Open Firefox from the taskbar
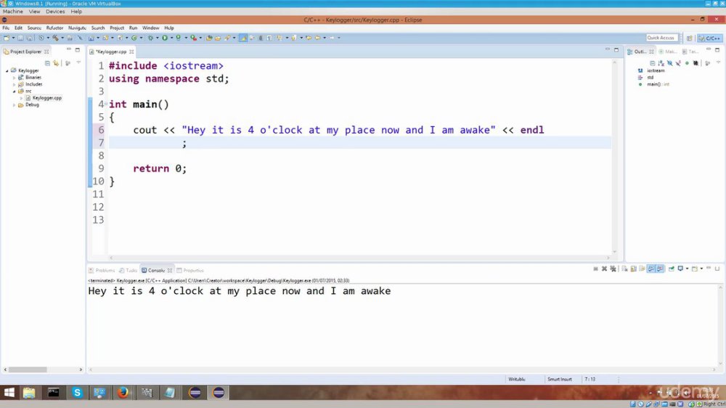Viewport: 726px width, 408px height. 123,393
